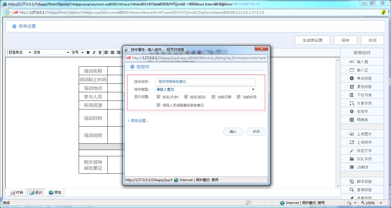The width and height of the screenshot is (391, 208).
Task: Select the 上传附件 attachment control
Action: pos(362,142)
